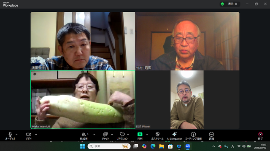Open meeting info (ミーティング情報) icon

tap(193, 134)
